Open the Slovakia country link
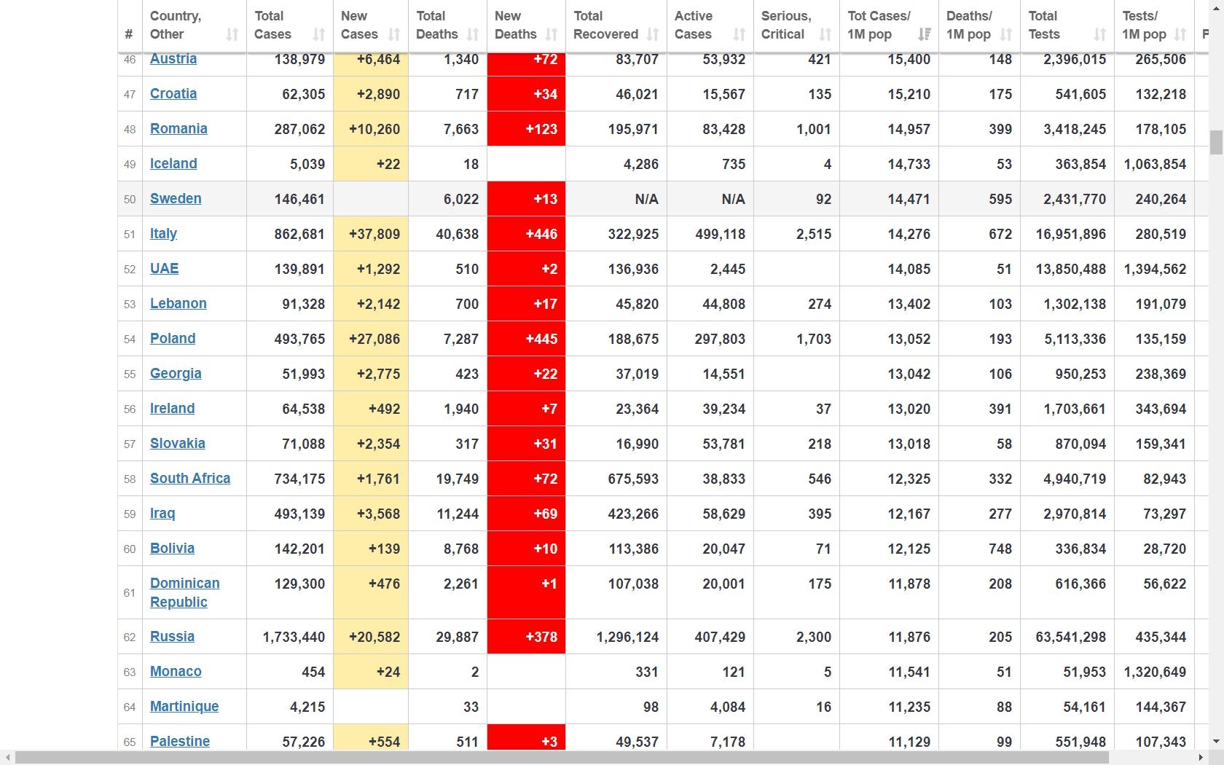Screen dimensions: 1224x765 coord(178,444)
